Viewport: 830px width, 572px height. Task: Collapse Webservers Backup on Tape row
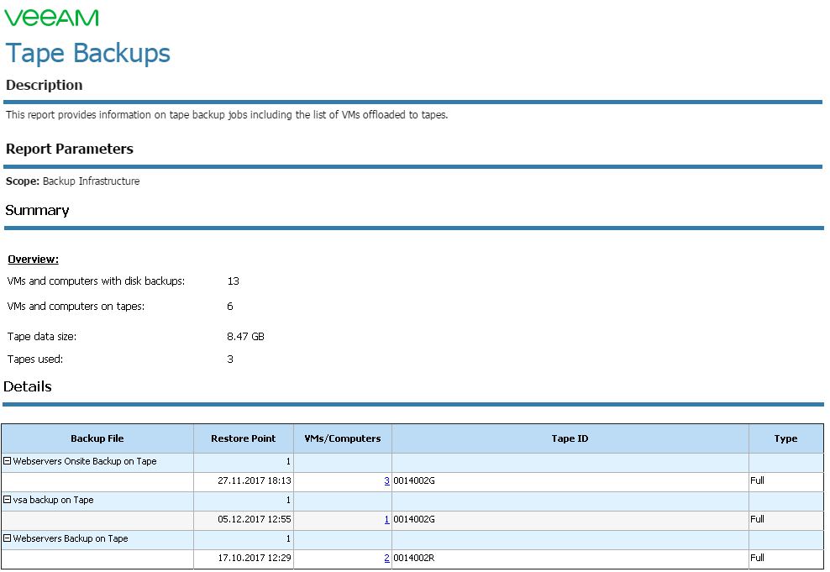[8, 538]
